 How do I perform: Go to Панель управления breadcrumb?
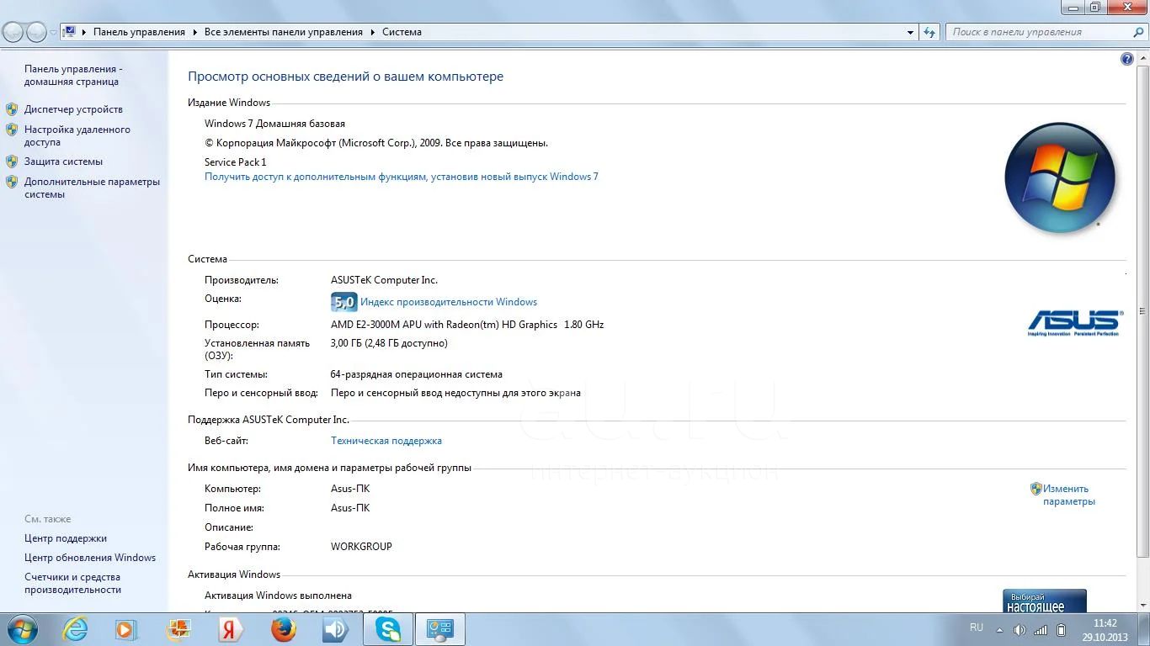tap(139, 32)
